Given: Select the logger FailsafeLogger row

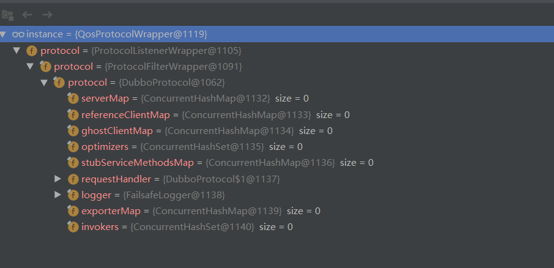Looking at the screenshot, I should pyautogui.click(x=153, y=195).
